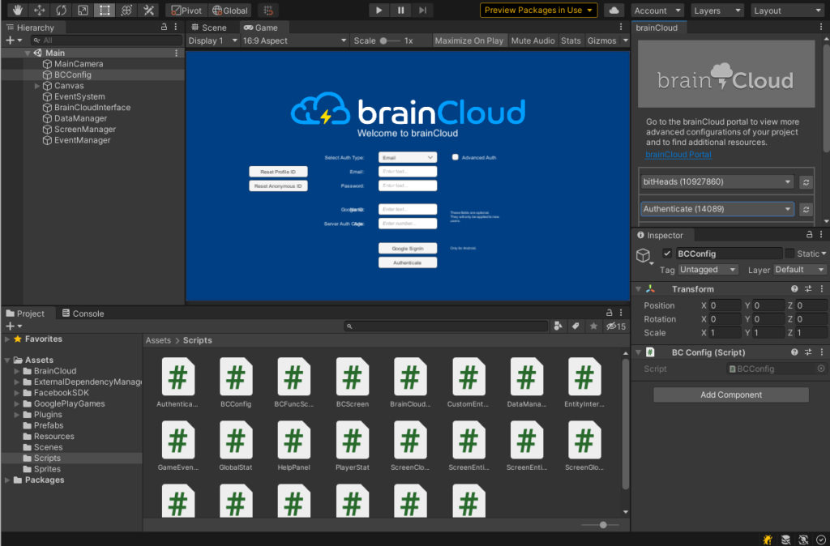Toggle the Static checkbox
The height and width of the screenshot is (546, 830).
pyautogui.click(x=789, y=254)
